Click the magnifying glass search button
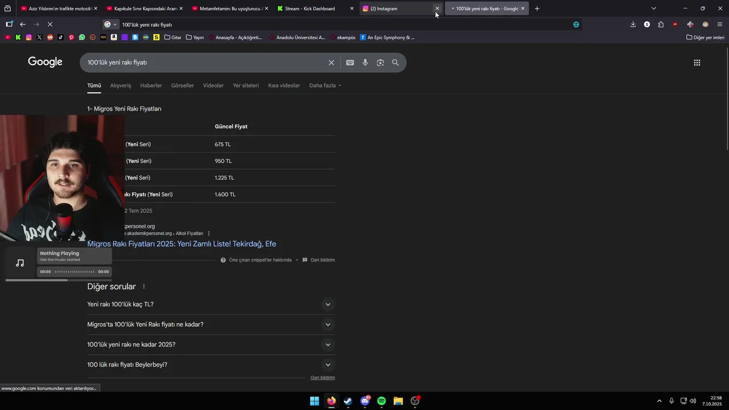 click(395, 63)
